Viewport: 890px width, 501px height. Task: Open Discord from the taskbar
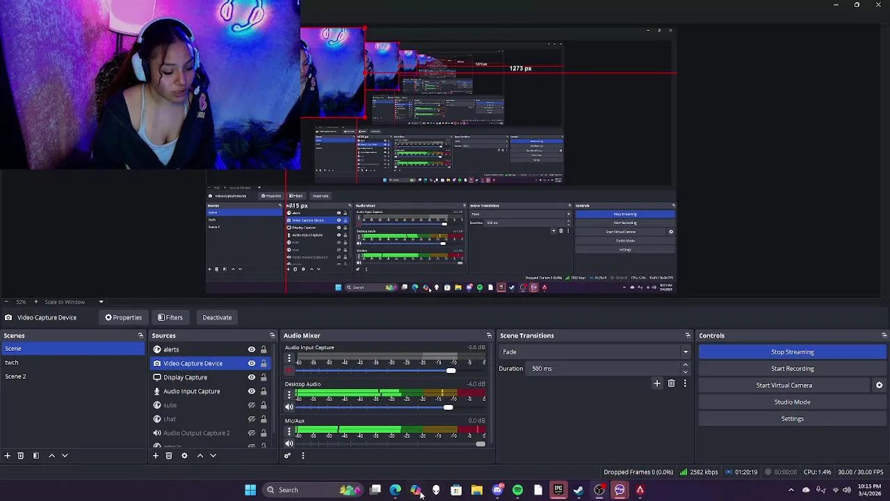pyautogui.click(x=497, y=490)
